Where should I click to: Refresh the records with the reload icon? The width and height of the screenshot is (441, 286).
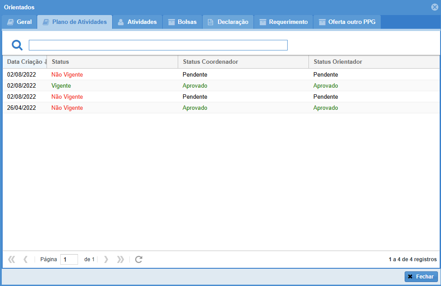click(x=139, y=259)
